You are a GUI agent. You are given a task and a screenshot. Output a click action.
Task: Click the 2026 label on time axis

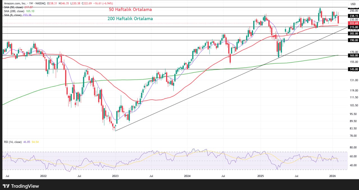tap(332, 176)
